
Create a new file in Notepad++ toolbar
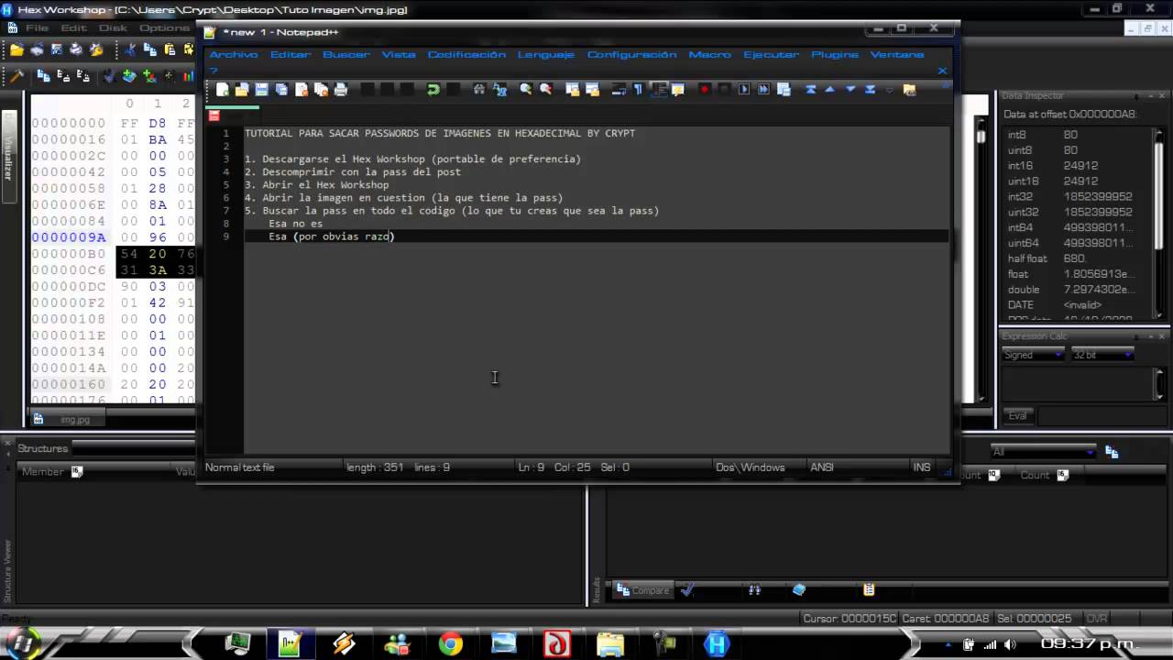pyautogui.click(x=223, y=89)
